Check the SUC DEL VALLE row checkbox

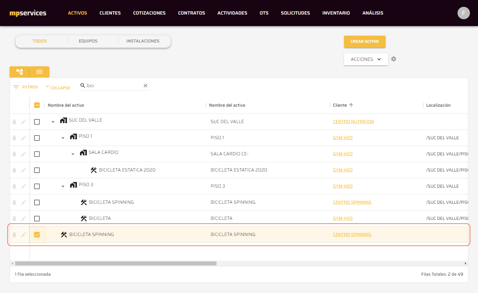click(37, 122)
